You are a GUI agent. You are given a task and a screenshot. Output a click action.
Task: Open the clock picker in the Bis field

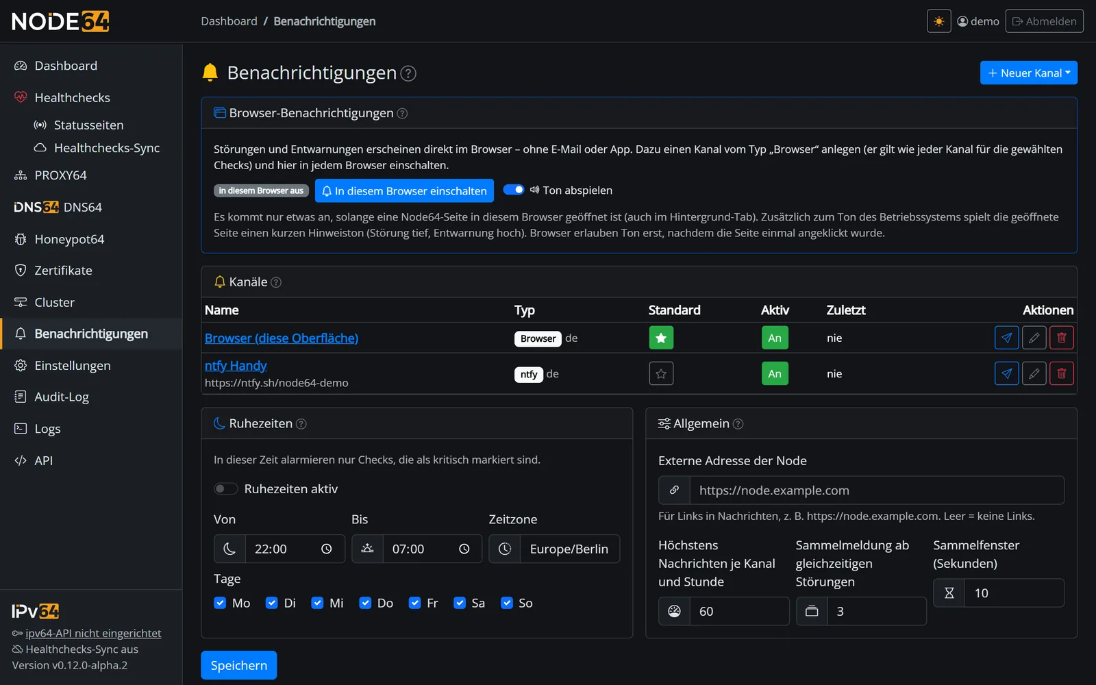464,549
